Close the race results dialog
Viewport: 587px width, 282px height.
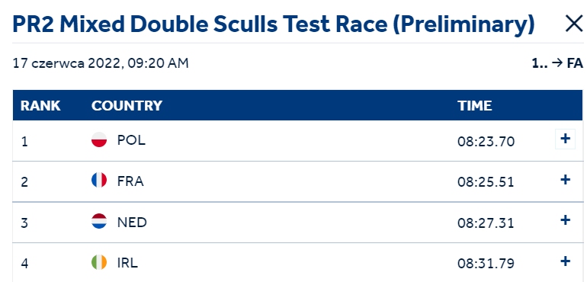pos(573,24)
